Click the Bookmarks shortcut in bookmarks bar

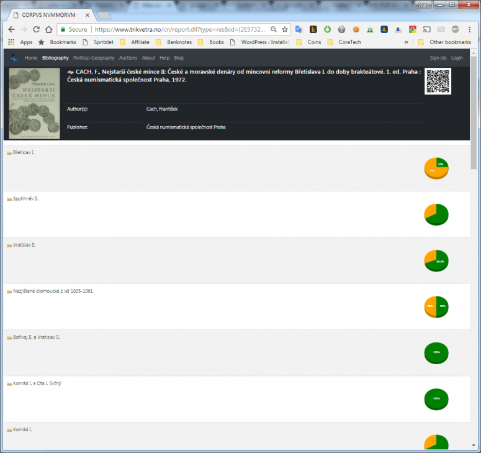click(57, 42)
